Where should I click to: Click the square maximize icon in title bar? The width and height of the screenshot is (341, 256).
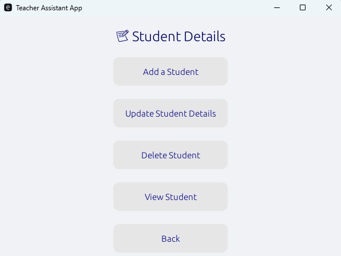[x=303, y=7]
